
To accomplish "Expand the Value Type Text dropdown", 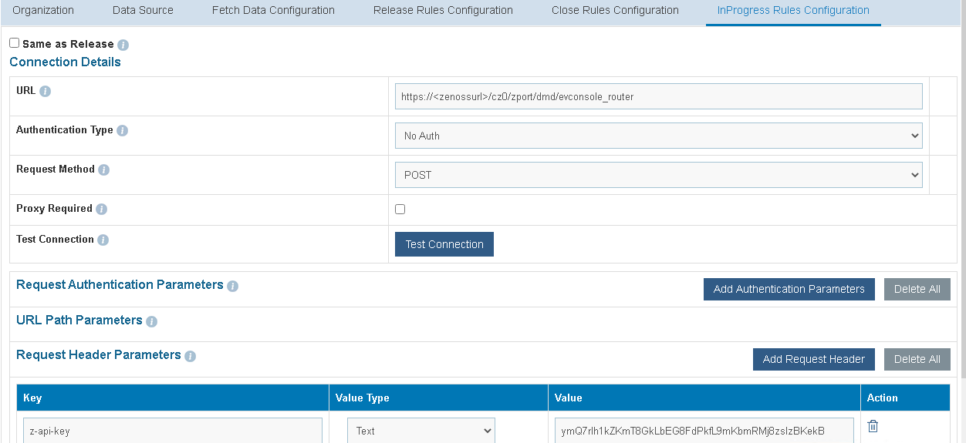I will tap(421, 431).
